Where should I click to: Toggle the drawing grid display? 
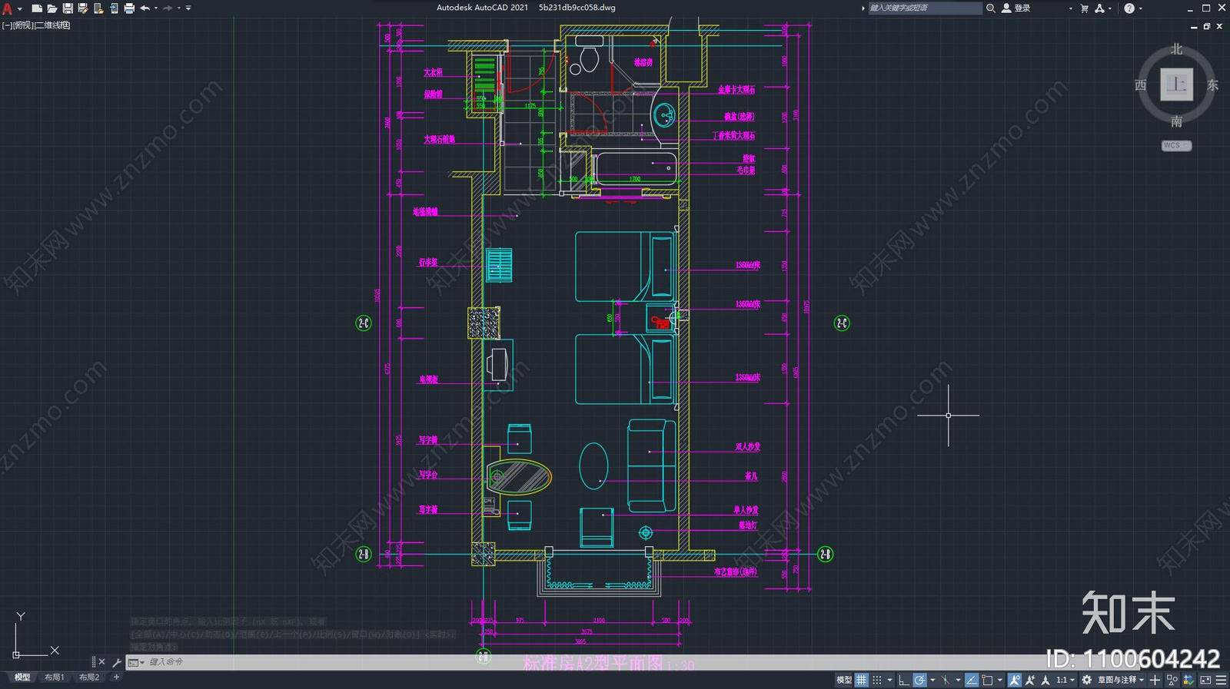(862, 680)
